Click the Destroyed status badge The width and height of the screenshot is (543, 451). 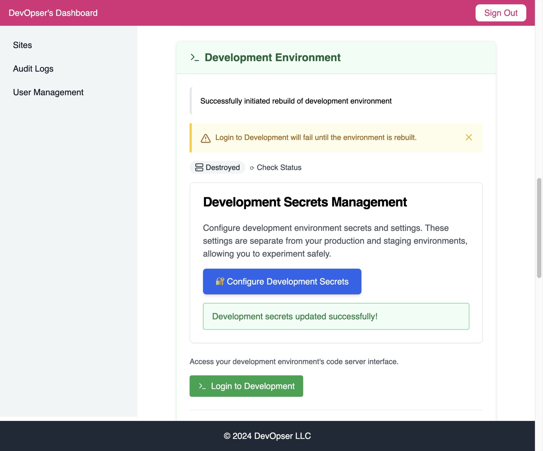point(217,167)
